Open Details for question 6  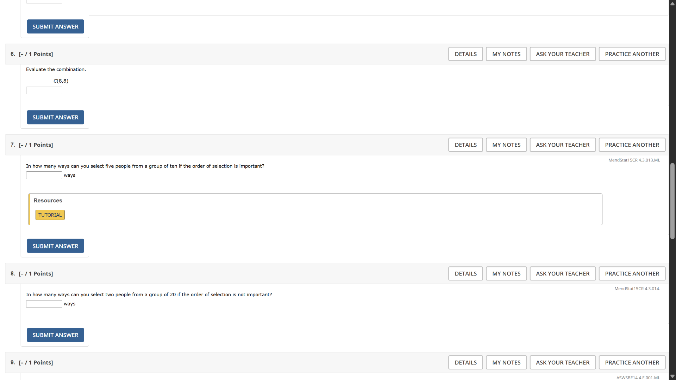coord(465,54)
